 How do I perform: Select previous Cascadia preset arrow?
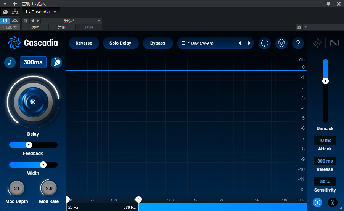pyautogui.click(x=240, y=43)
